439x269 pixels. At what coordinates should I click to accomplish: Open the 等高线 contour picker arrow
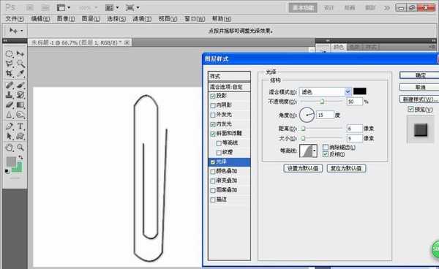click(315, 151)
